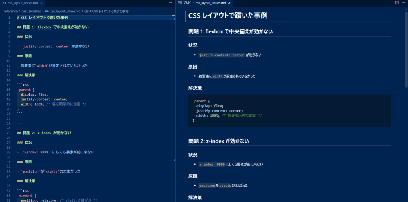This screenshot has height=202, width=408.
Task: Click line number 25 in the gutter
Action: pos(9,133)
